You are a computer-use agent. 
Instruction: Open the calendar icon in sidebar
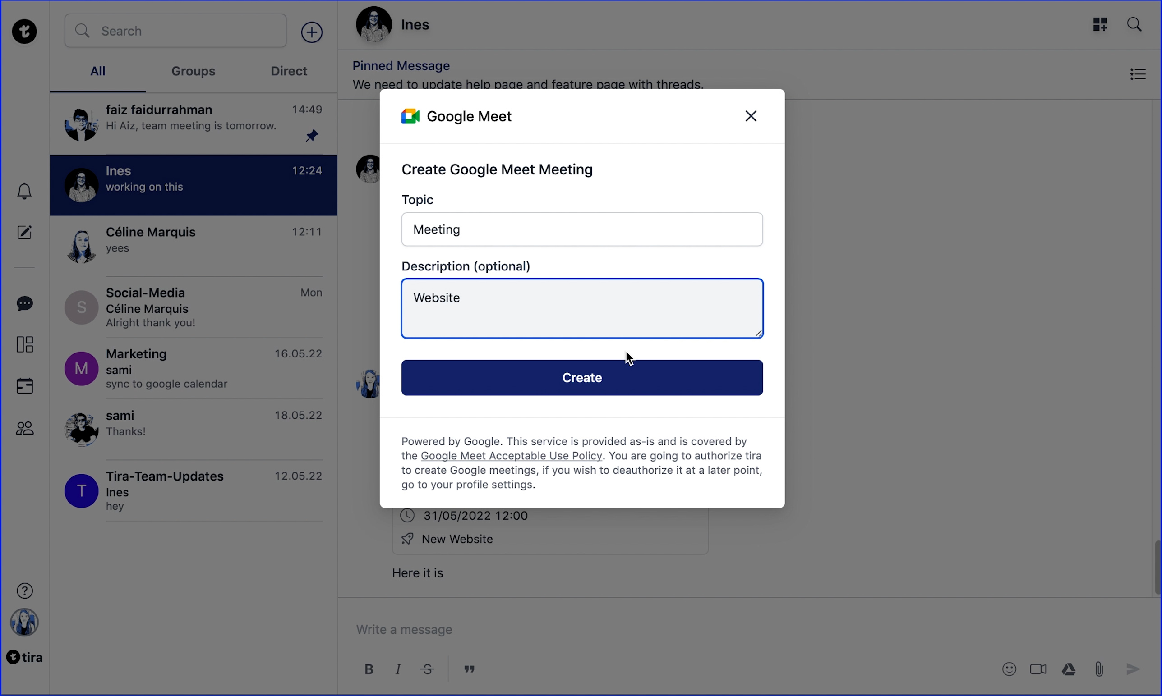[24, 386]
